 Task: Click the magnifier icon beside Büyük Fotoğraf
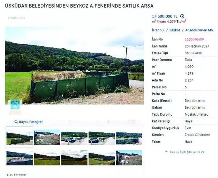pyautogui.click(x=16, y=122)
